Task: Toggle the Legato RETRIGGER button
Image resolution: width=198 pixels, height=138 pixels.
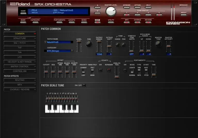Action: 109,70
